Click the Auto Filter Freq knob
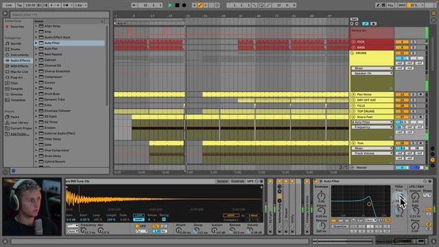Screen dimensions: 439x247 (x=399, y=196)
